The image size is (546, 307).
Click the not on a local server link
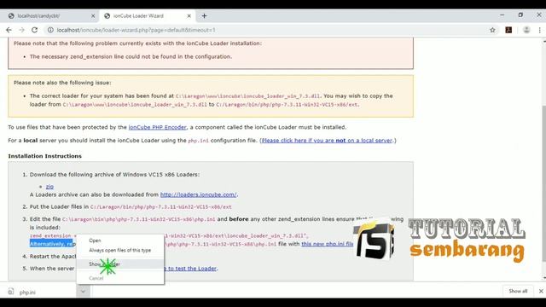point(327,141)
